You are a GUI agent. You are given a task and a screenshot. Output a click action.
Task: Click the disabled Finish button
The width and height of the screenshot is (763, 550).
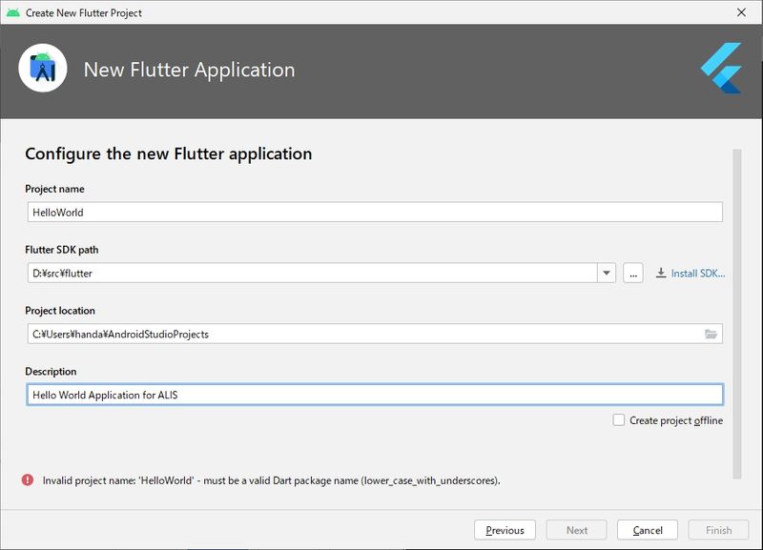point(718,530)
